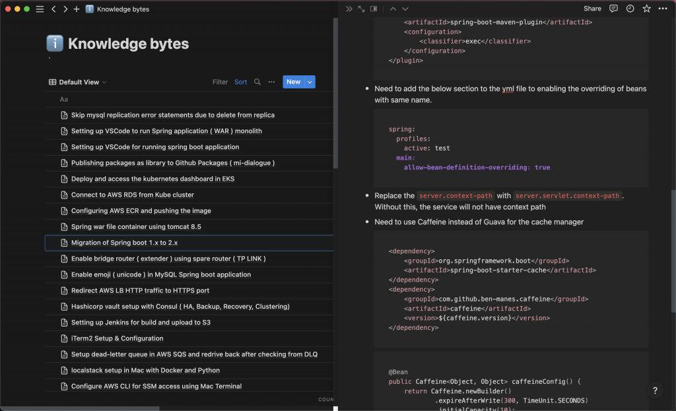Open Setup dead-letter queue in AWS SQS page

click(x=195, y=354)
